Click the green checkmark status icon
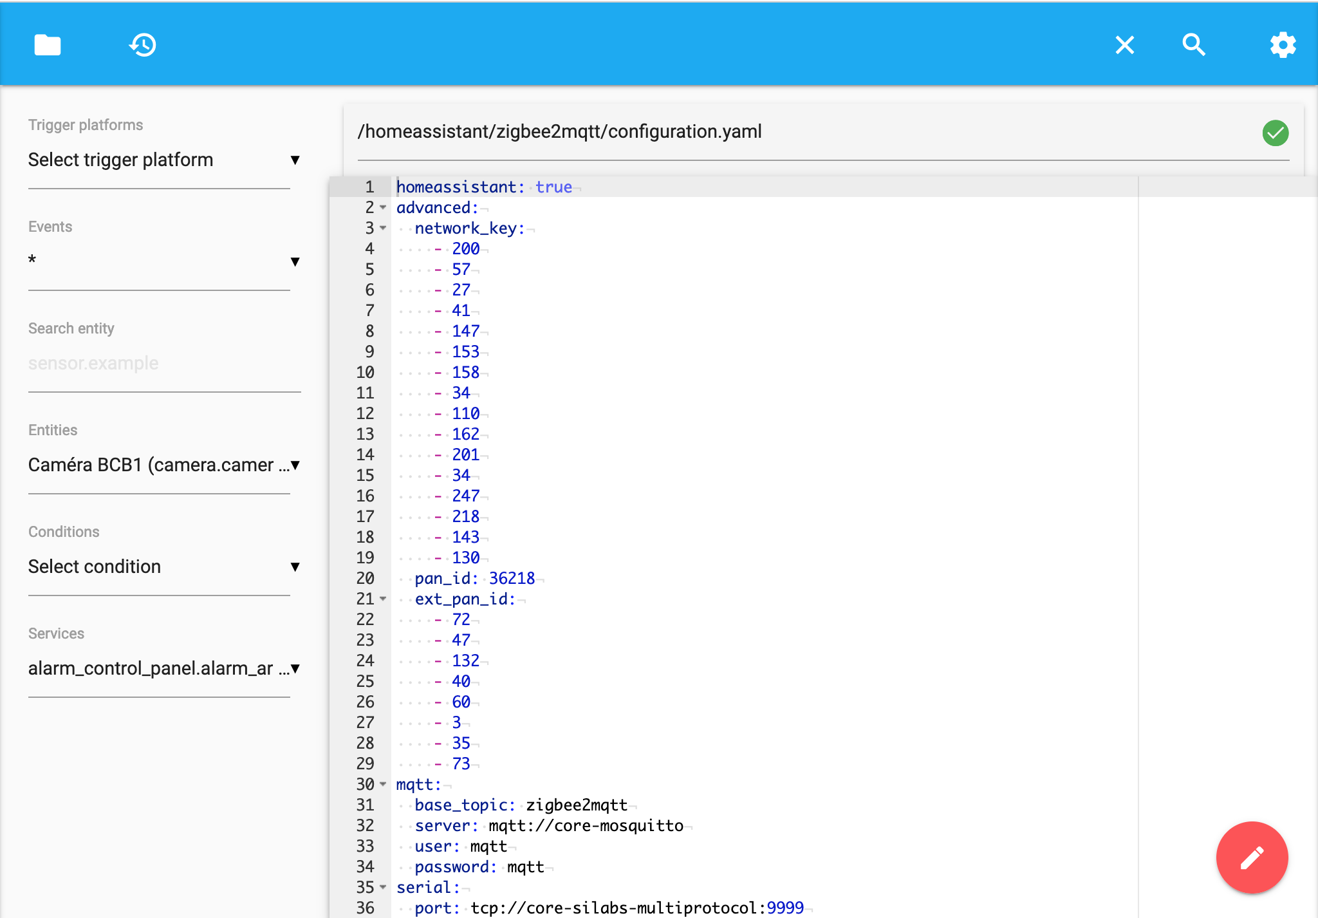 (x=1275, y=133)
